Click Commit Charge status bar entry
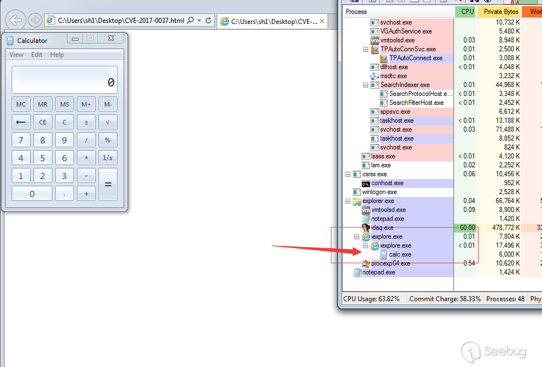 [x=445, y=299]
